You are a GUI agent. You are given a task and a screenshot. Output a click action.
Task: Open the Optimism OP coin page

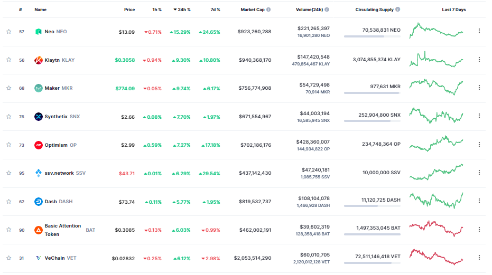[61, 145]
